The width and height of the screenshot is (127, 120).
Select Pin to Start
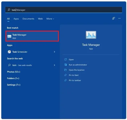point(74,75)
